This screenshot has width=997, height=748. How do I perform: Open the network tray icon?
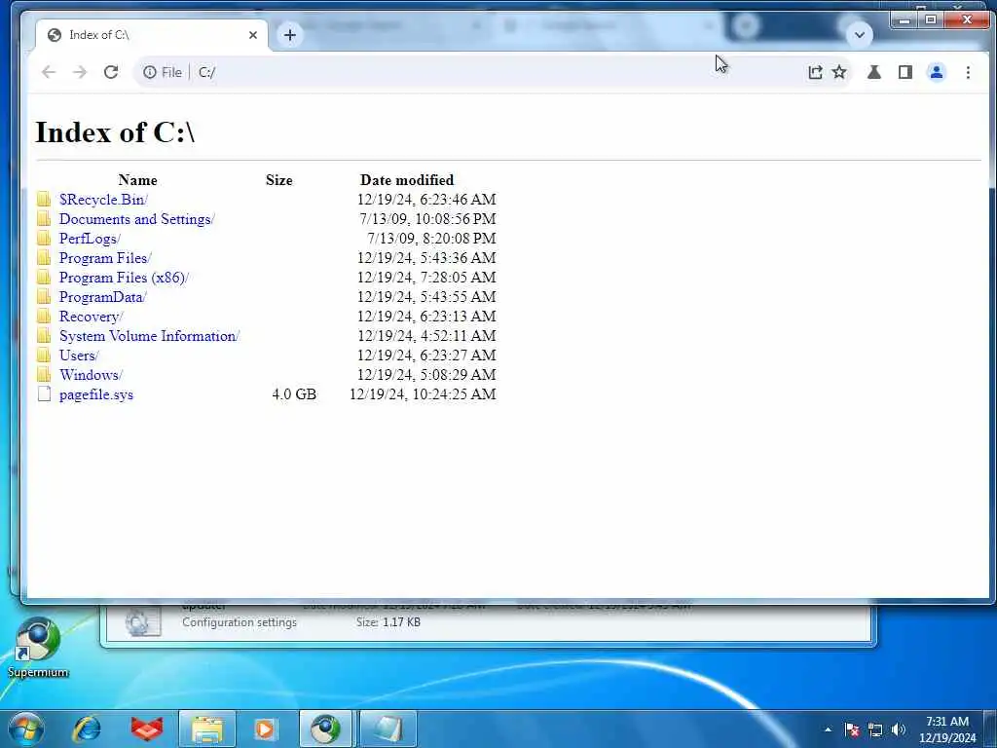coord(875,729)
